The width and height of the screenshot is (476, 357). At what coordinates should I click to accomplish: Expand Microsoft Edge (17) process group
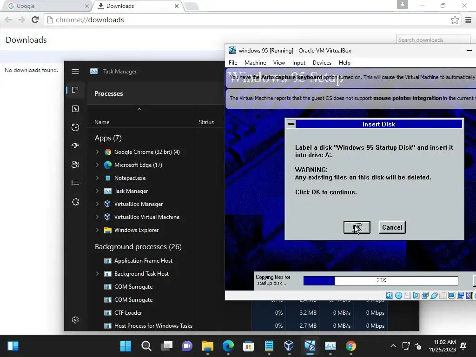click(x=97, y=165)
